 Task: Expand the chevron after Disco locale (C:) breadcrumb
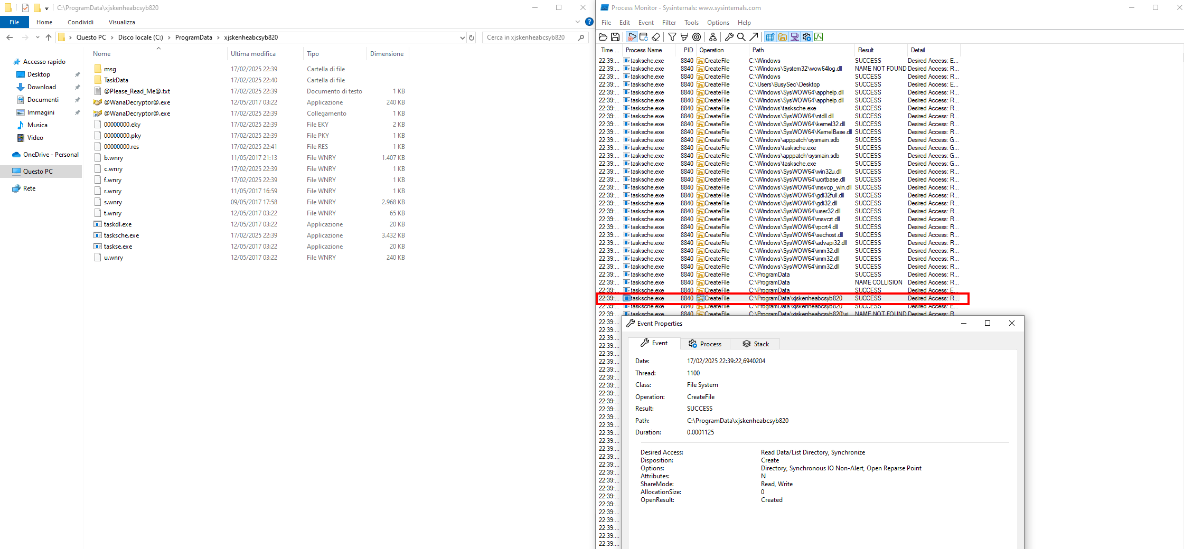(x=169, y=37)
